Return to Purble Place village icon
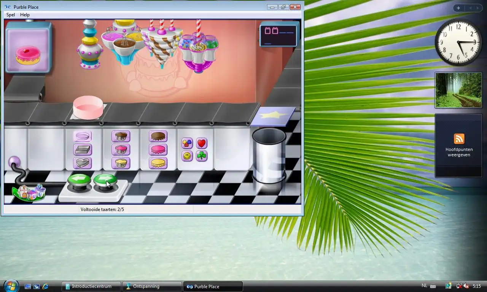 pos(29,192)
